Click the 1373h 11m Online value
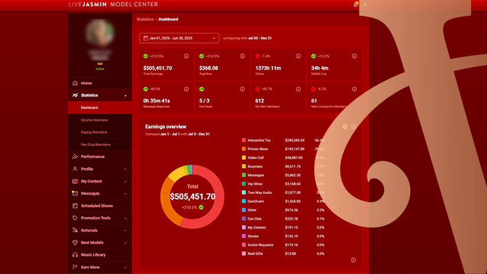This screenshot has width=487, height=274. 268,68
